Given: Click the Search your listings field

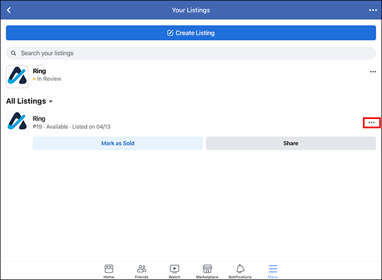Looking at the screenshot, I should tap(191, 53).
